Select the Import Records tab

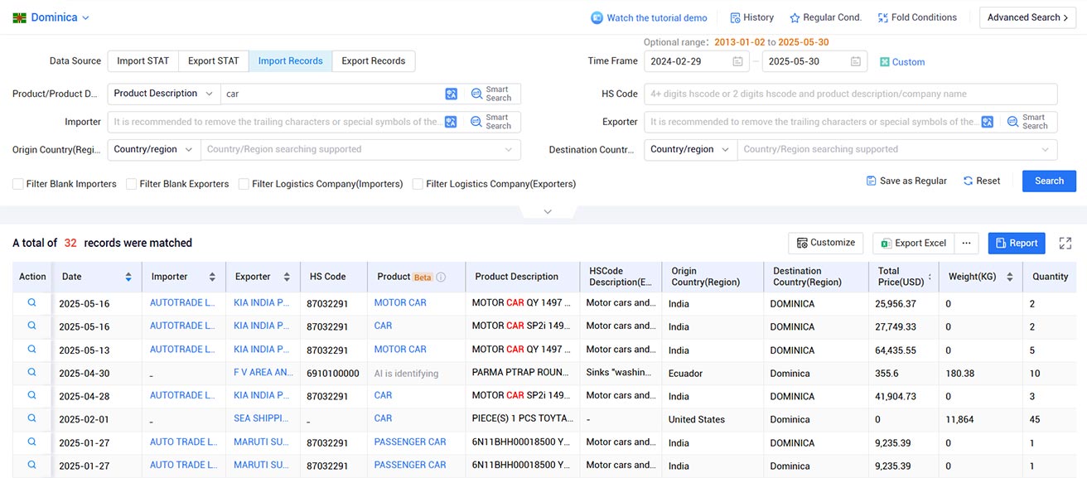(x=290, y=60)
